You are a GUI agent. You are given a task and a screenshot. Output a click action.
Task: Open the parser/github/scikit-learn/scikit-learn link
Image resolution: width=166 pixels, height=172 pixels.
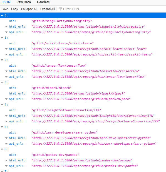(x=89, y=49)
